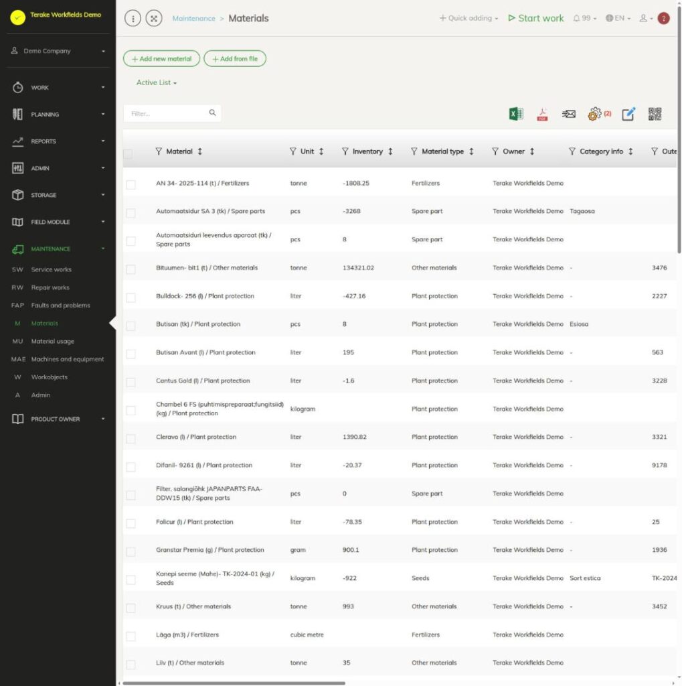This screenshot has height=686, width=682.
Task: Click the horizontal table scrollbar
Action: click(234, 683)
